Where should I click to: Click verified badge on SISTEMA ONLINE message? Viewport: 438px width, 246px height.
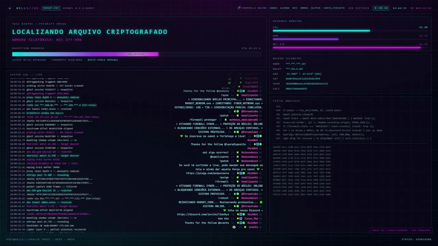pyautogui.click(x=237, y=206)
